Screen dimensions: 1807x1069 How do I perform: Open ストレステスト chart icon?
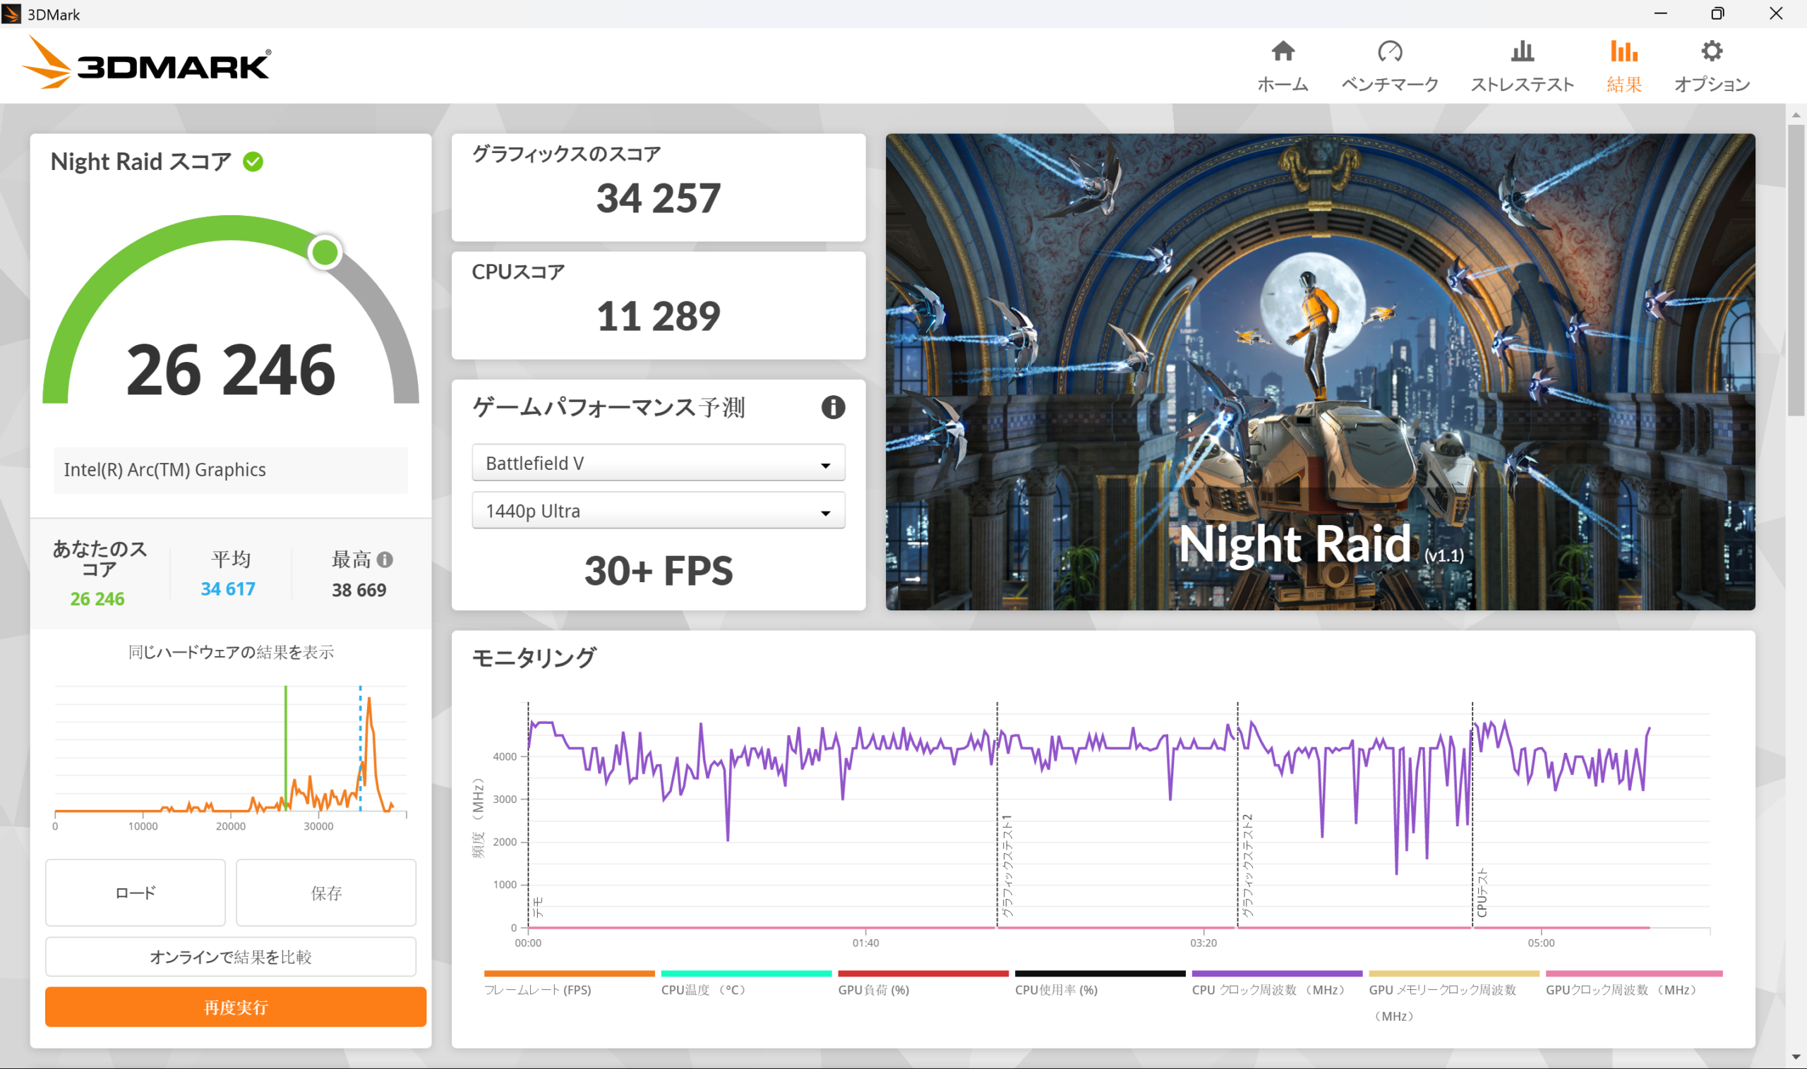(x=1522, y=52)
